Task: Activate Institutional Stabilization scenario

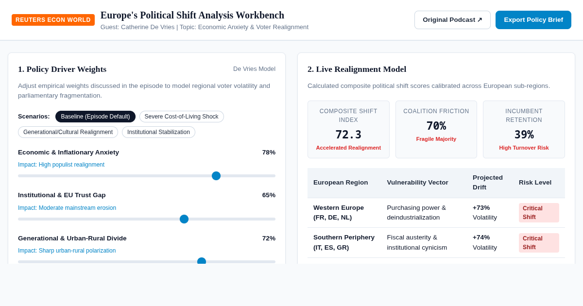Action: 158,132
